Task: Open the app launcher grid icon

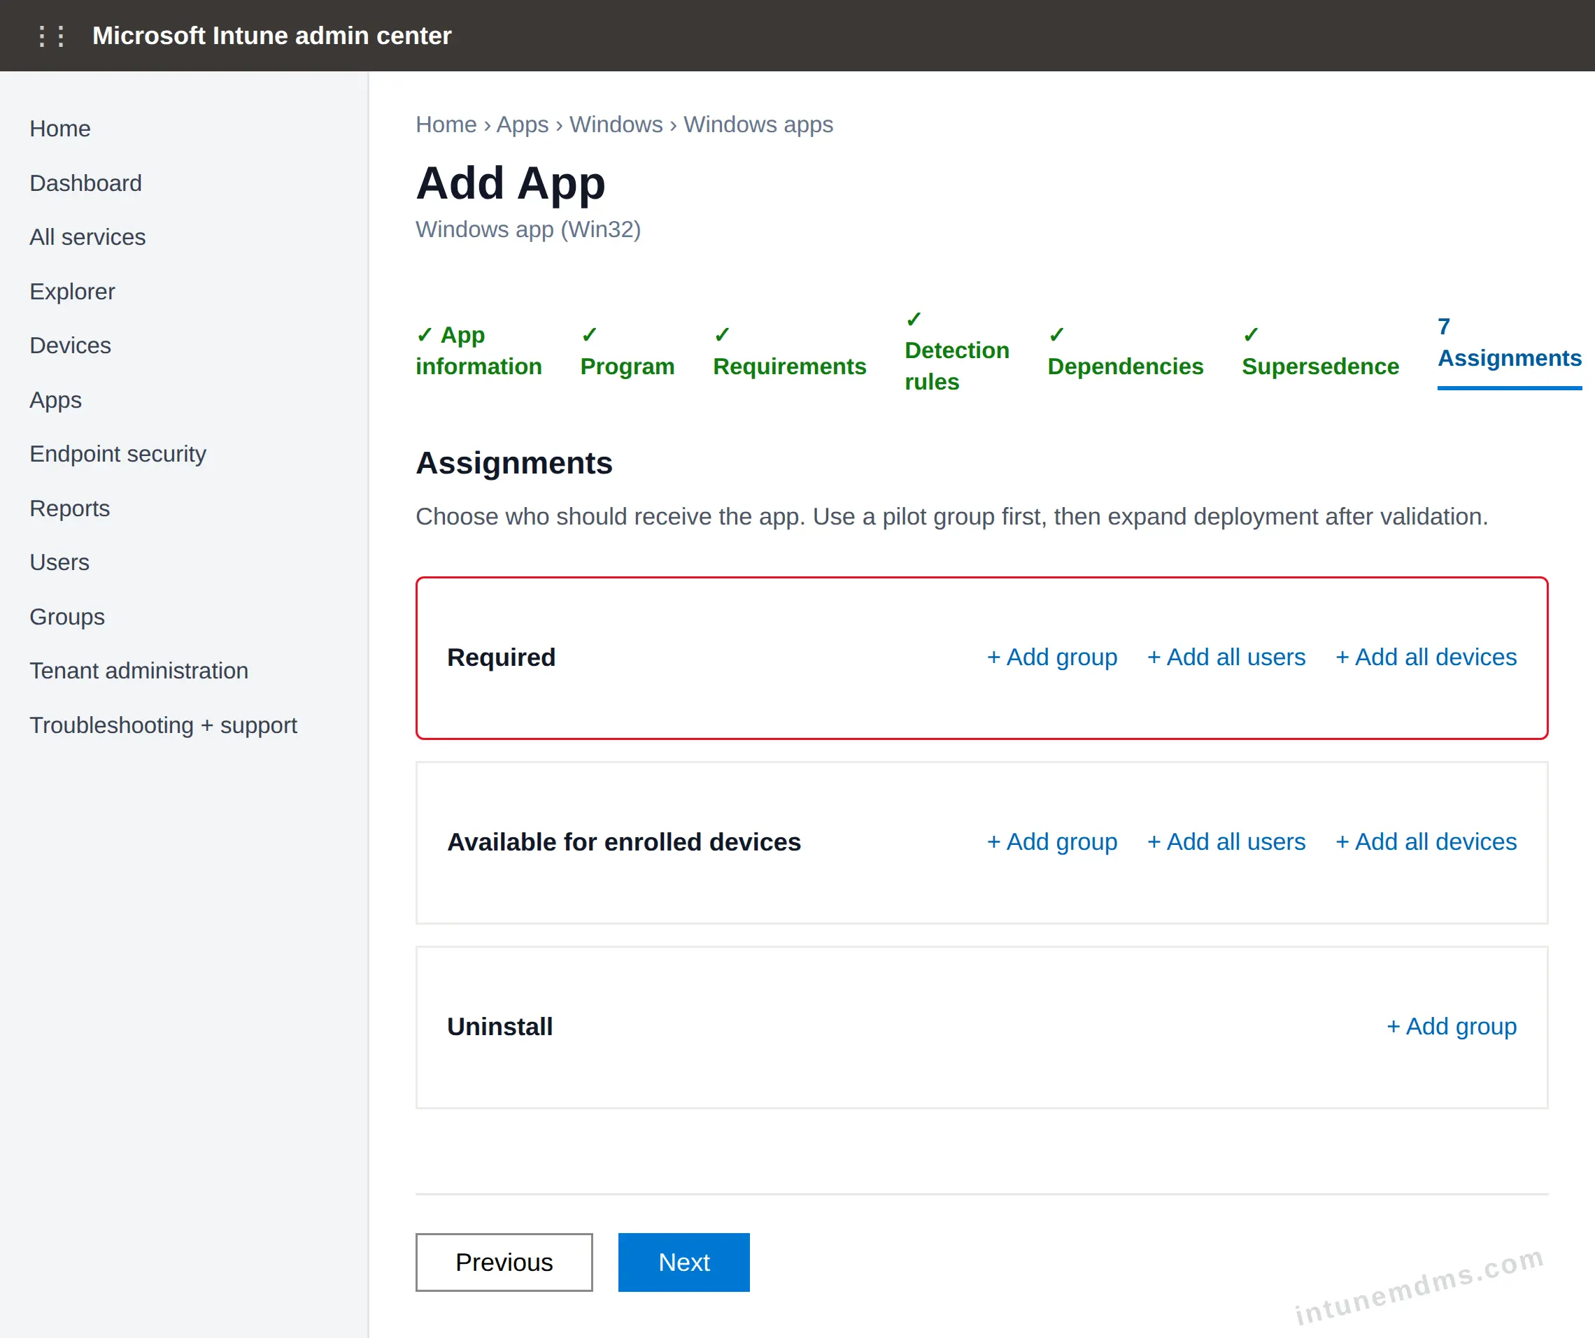Action: 51,36
